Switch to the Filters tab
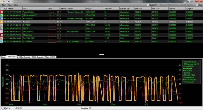 [x=47, y=57]
